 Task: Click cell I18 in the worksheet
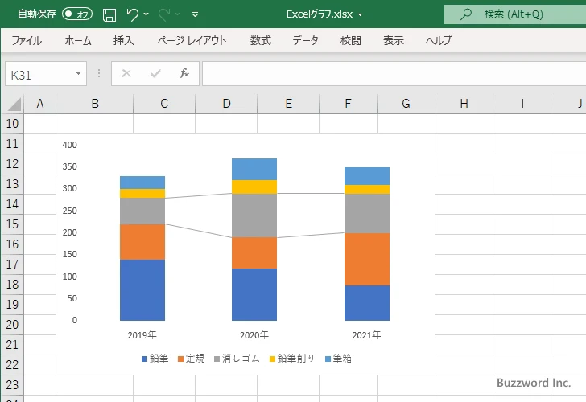[522, 285]
